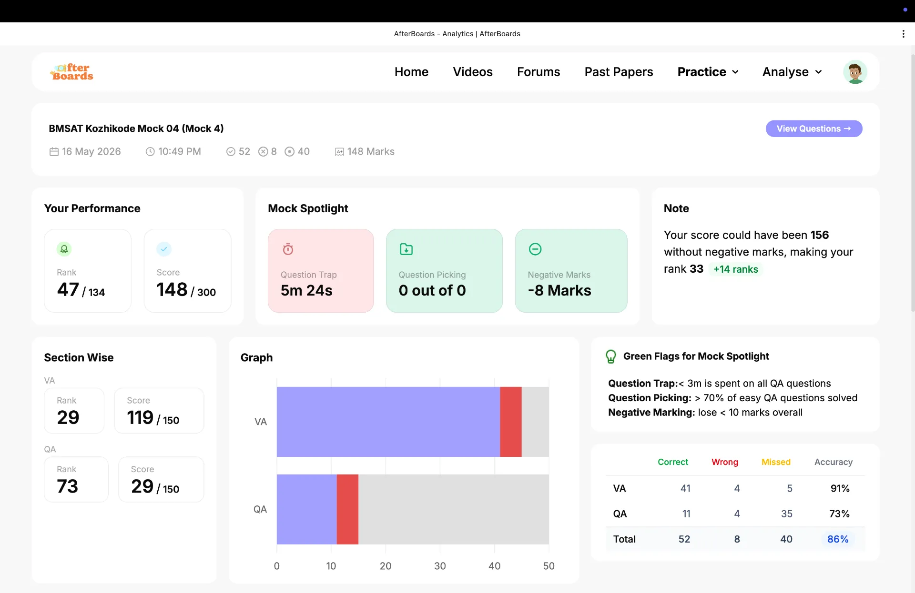Select the VA accuracy 91% cell
Screen dimensions: 915x593
(x=840, y=488)
